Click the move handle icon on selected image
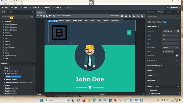 tap(49, 21)
